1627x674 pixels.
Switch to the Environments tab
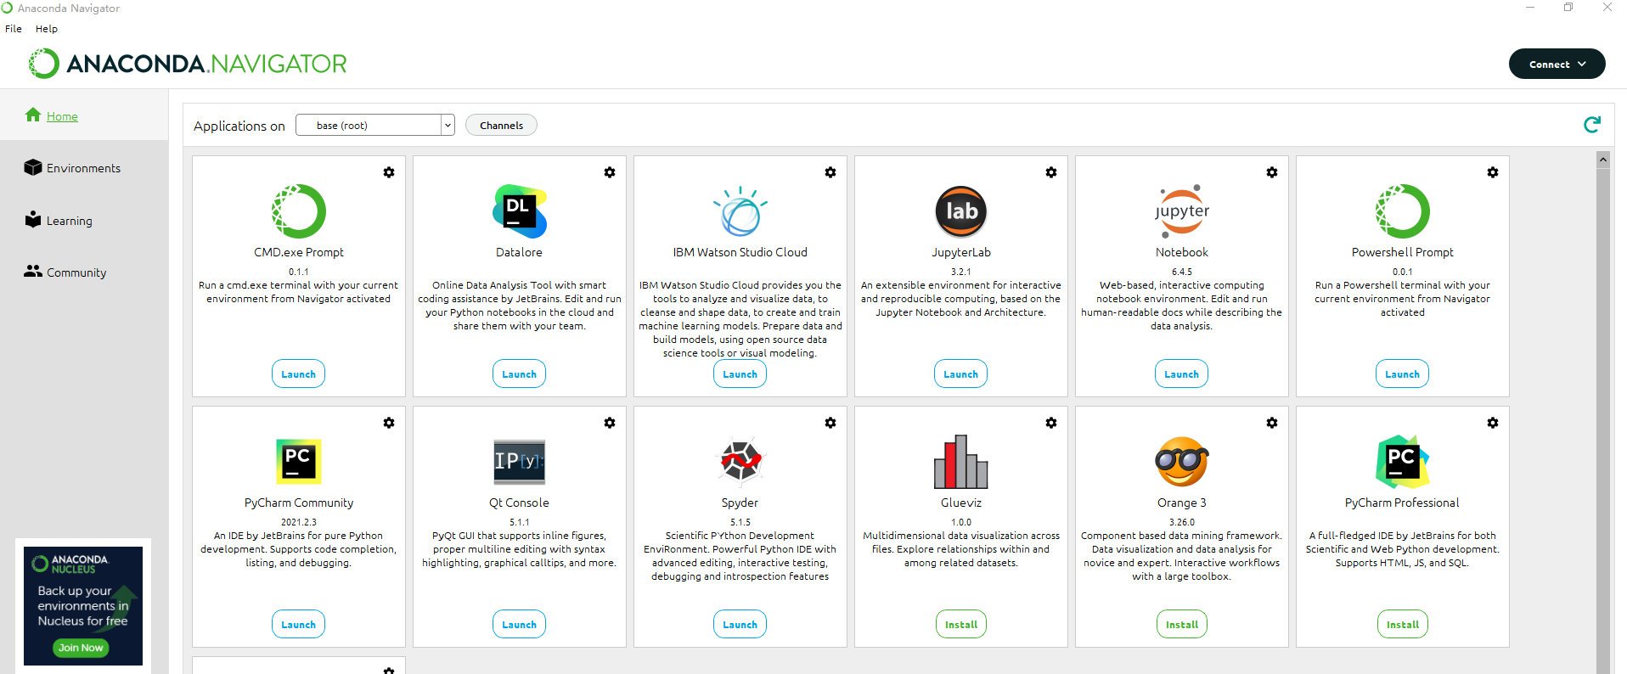84,167
